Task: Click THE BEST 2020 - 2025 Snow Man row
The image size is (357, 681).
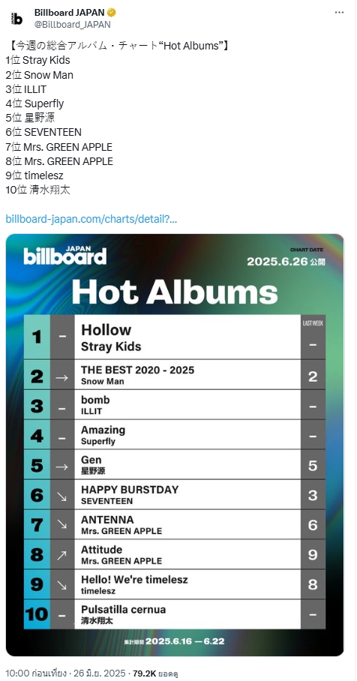Action: [x=187, y=375]
